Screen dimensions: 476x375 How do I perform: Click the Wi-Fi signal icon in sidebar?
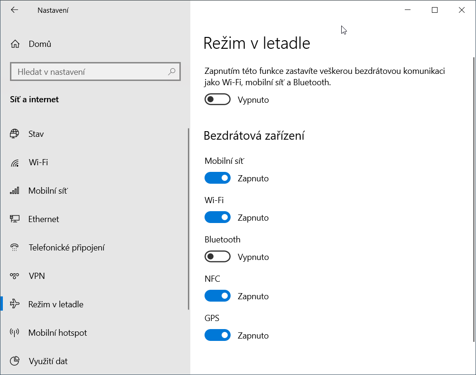pos(15,163)
